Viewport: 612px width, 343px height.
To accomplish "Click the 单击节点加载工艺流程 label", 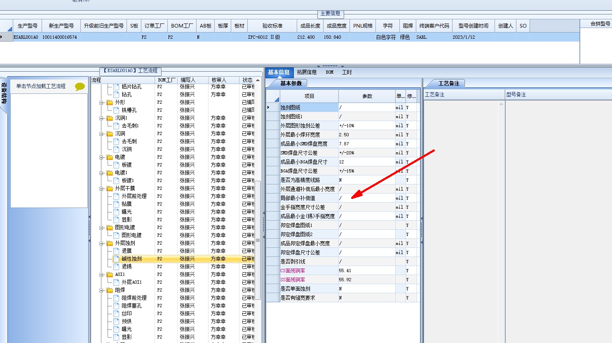I will (41, 86).
